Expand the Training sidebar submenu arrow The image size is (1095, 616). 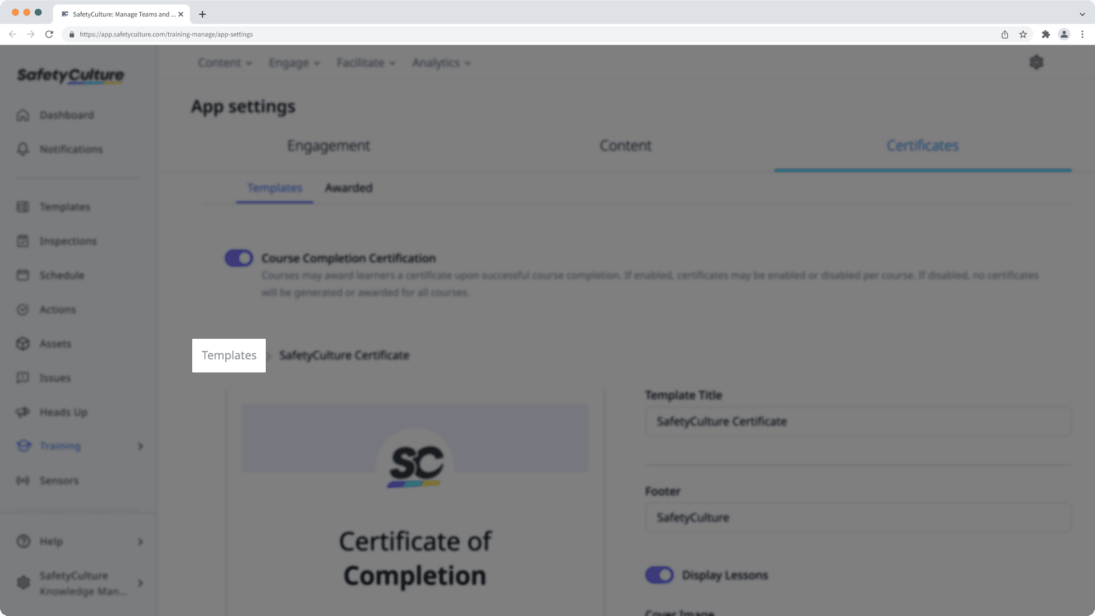(140, 446)
